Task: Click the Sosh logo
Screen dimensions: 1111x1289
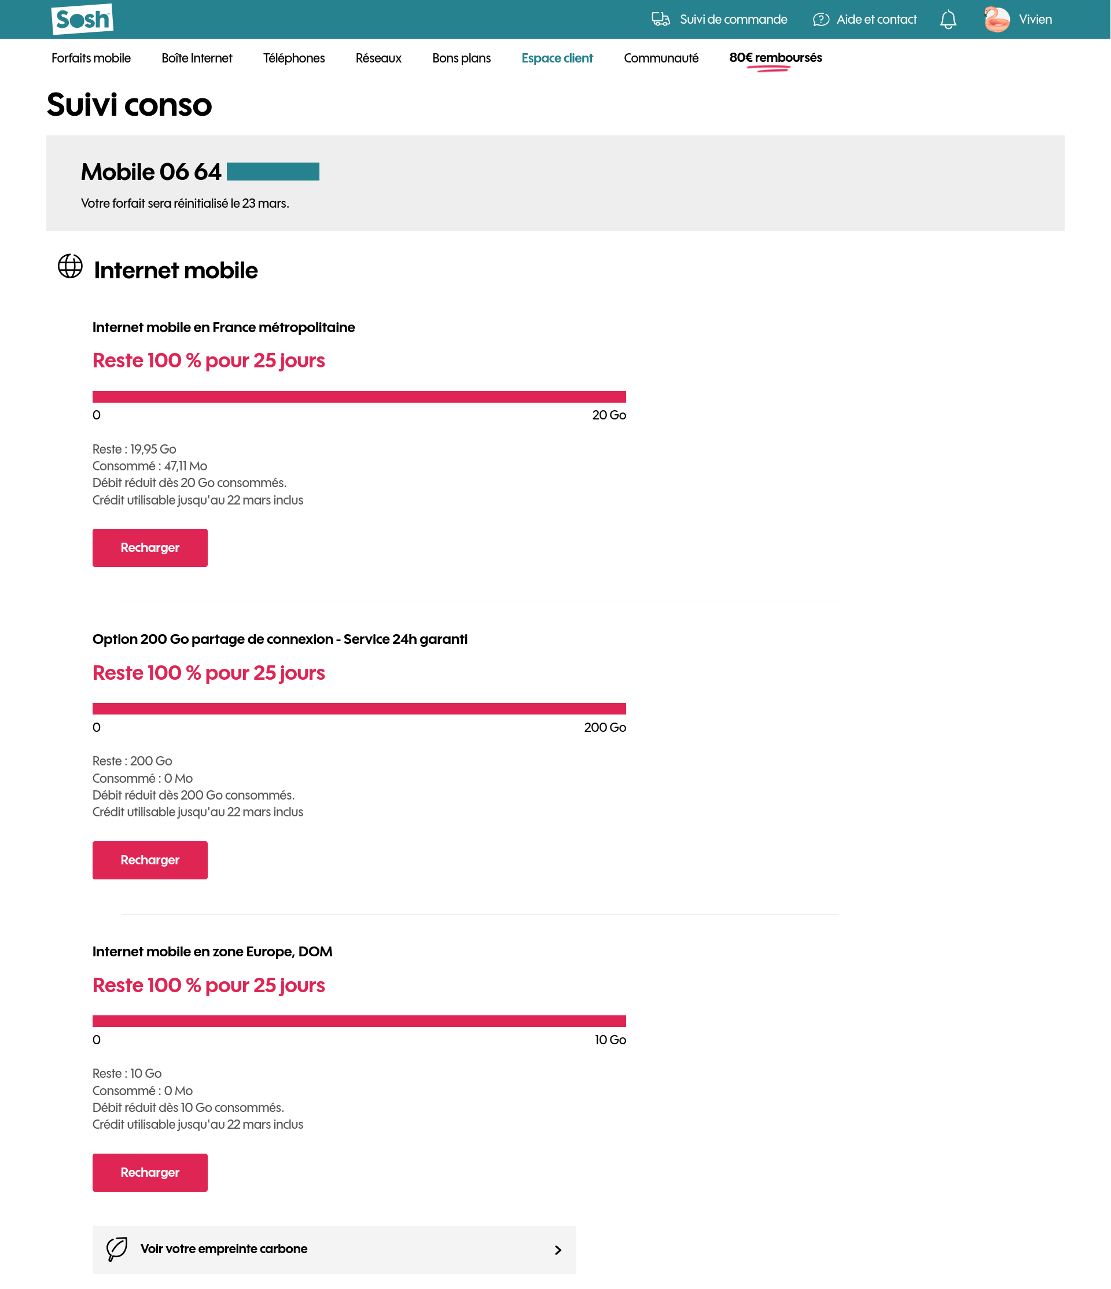Action: pyautogui.click(x=82, y=19)
